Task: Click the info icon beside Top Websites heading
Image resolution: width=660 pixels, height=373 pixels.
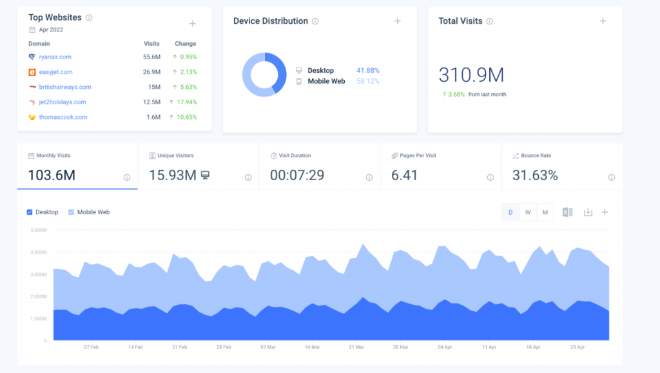Action: tap(88, 17)
